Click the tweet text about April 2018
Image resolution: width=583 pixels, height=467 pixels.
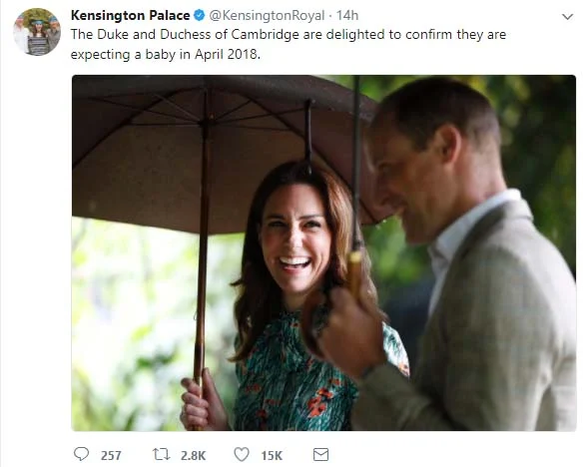click(x=289, y=44)
